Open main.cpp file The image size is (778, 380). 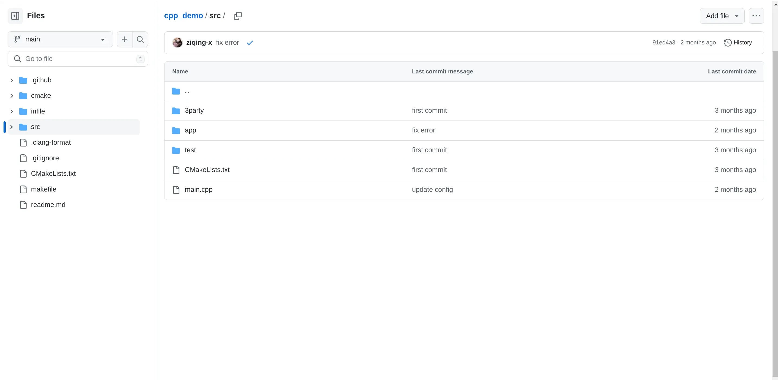[x=198, y=190]
